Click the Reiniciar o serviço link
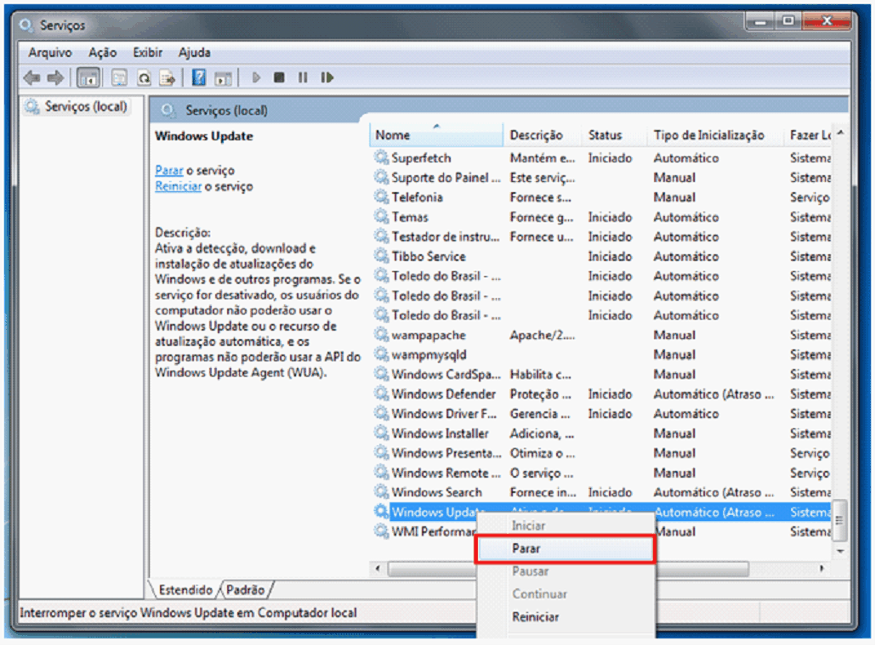876x646 pixels. [178, 186]
